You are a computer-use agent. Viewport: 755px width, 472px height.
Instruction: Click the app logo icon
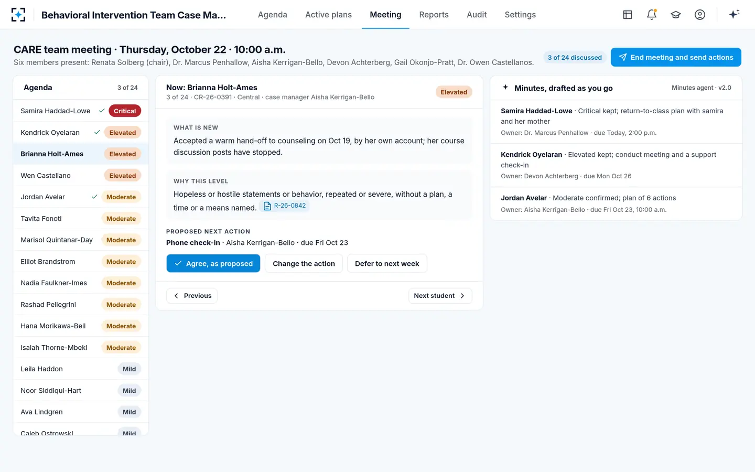[18, 15]
